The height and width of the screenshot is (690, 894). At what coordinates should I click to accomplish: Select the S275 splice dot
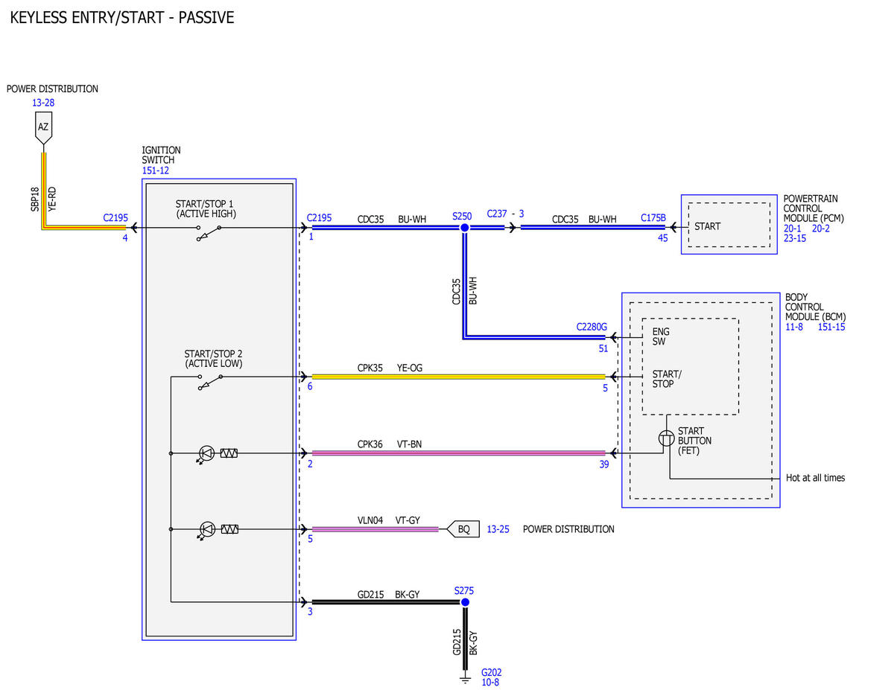click(464, 601)
